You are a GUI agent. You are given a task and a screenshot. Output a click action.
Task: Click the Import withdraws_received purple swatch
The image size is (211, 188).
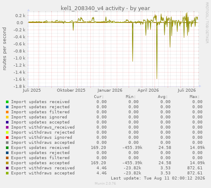click(7, 127)
